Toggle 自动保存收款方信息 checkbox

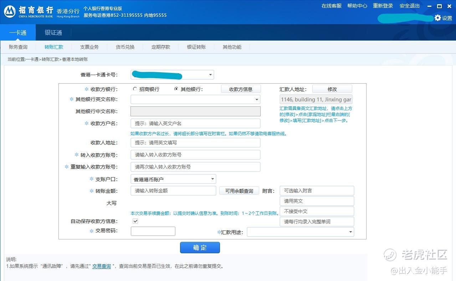(135, 221)
